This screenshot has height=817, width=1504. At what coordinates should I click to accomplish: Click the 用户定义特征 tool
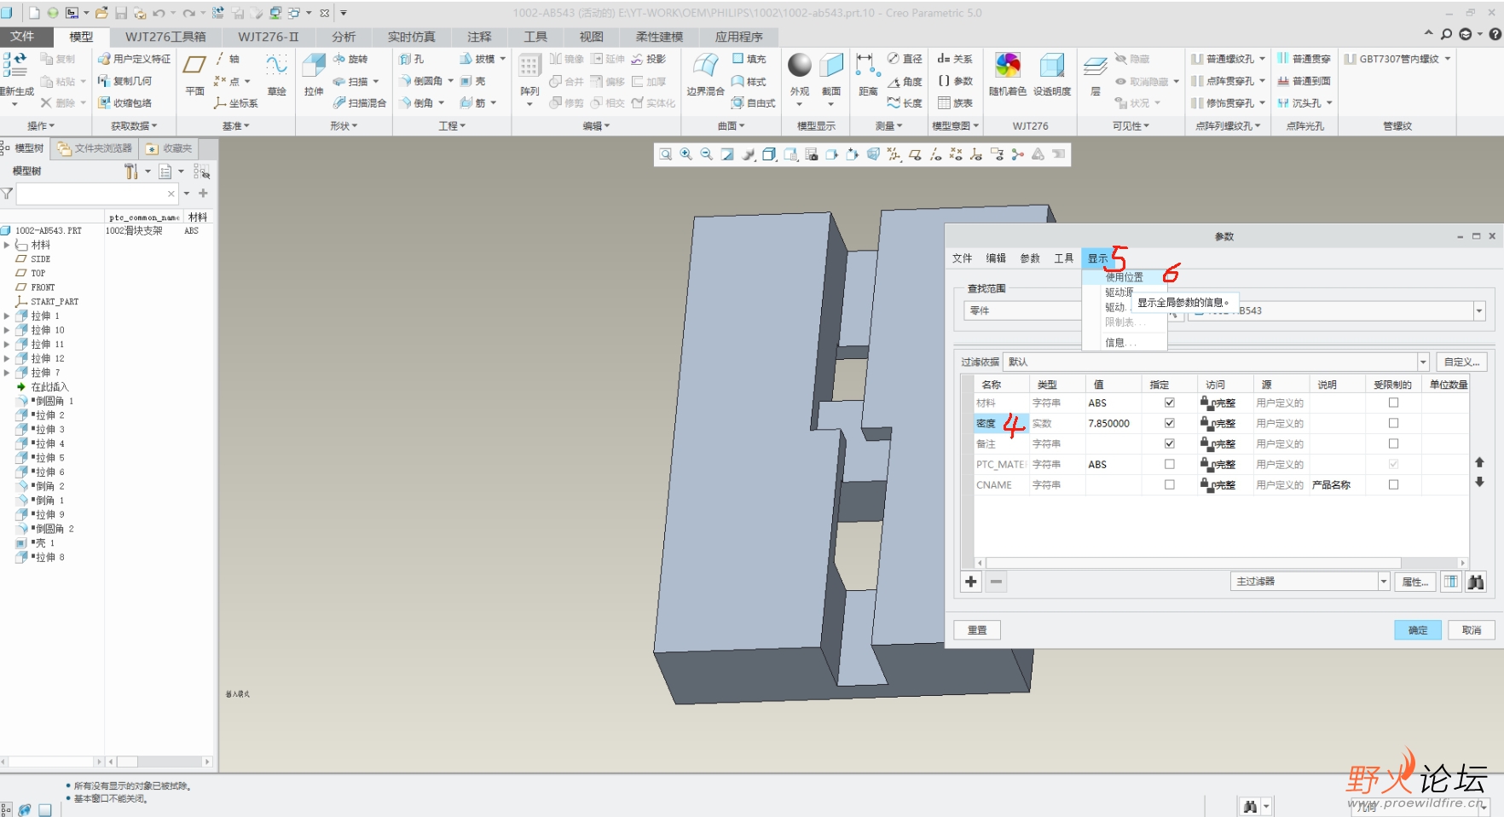(134, 59)
